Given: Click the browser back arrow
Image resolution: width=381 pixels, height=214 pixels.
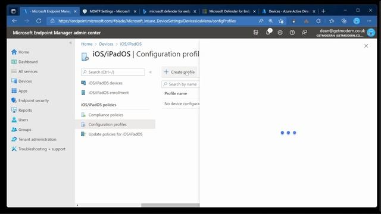Looking at the screenshot, I should [x=14, y=21].
